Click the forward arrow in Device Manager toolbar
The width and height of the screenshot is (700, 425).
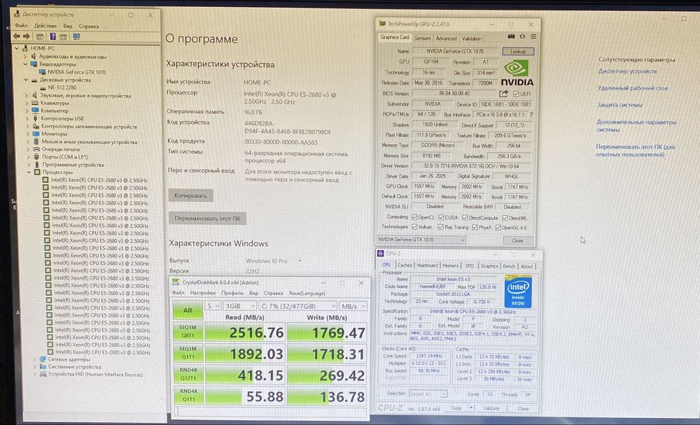pos(27,36)
